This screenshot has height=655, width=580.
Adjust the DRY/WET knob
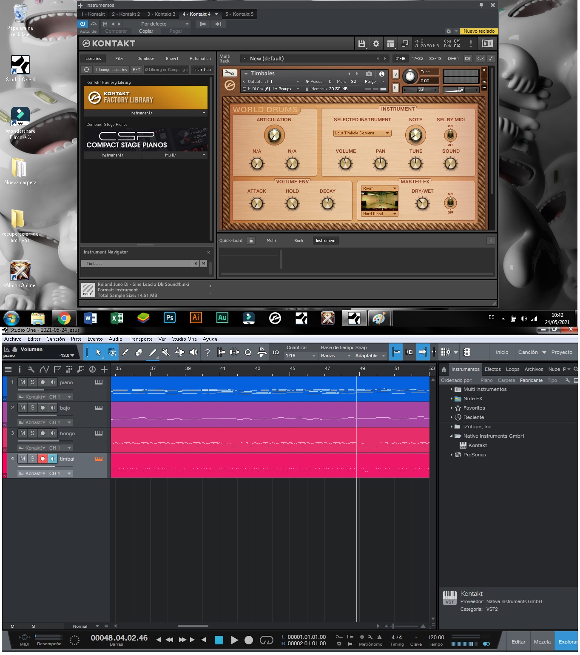[x=423, y=204]
